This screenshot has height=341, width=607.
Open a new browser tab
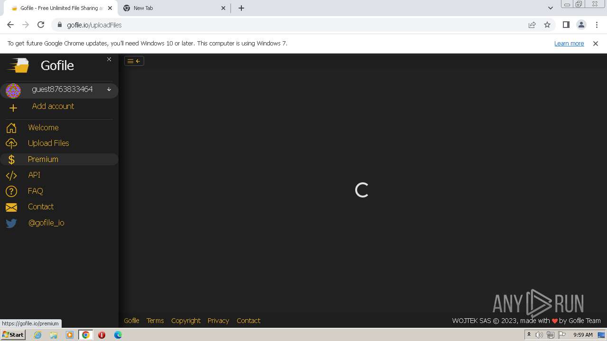click(241, 8)
